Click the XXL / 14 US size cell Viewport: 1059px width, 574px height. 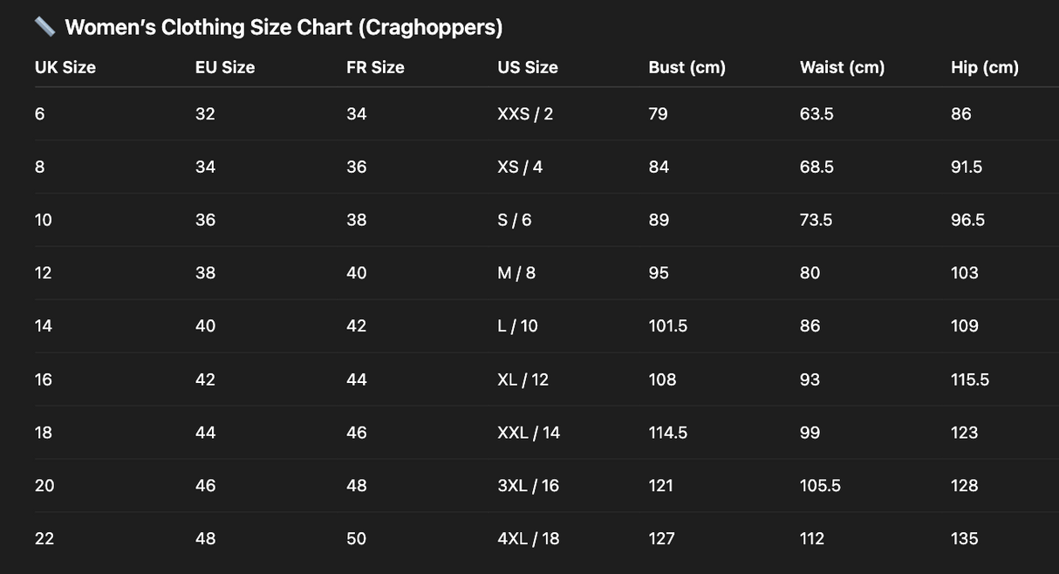click(x=529, y=433)
